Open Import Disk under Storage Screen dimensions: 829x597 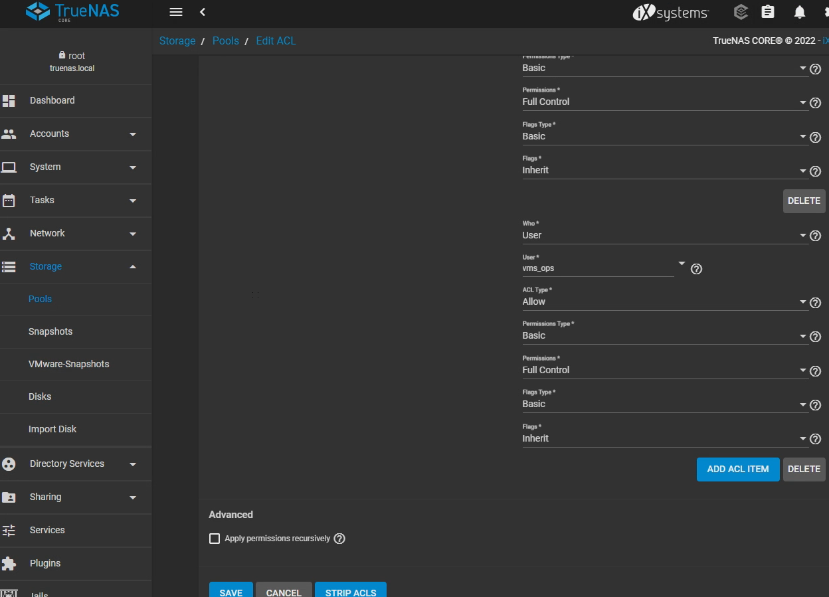(76, 430)
